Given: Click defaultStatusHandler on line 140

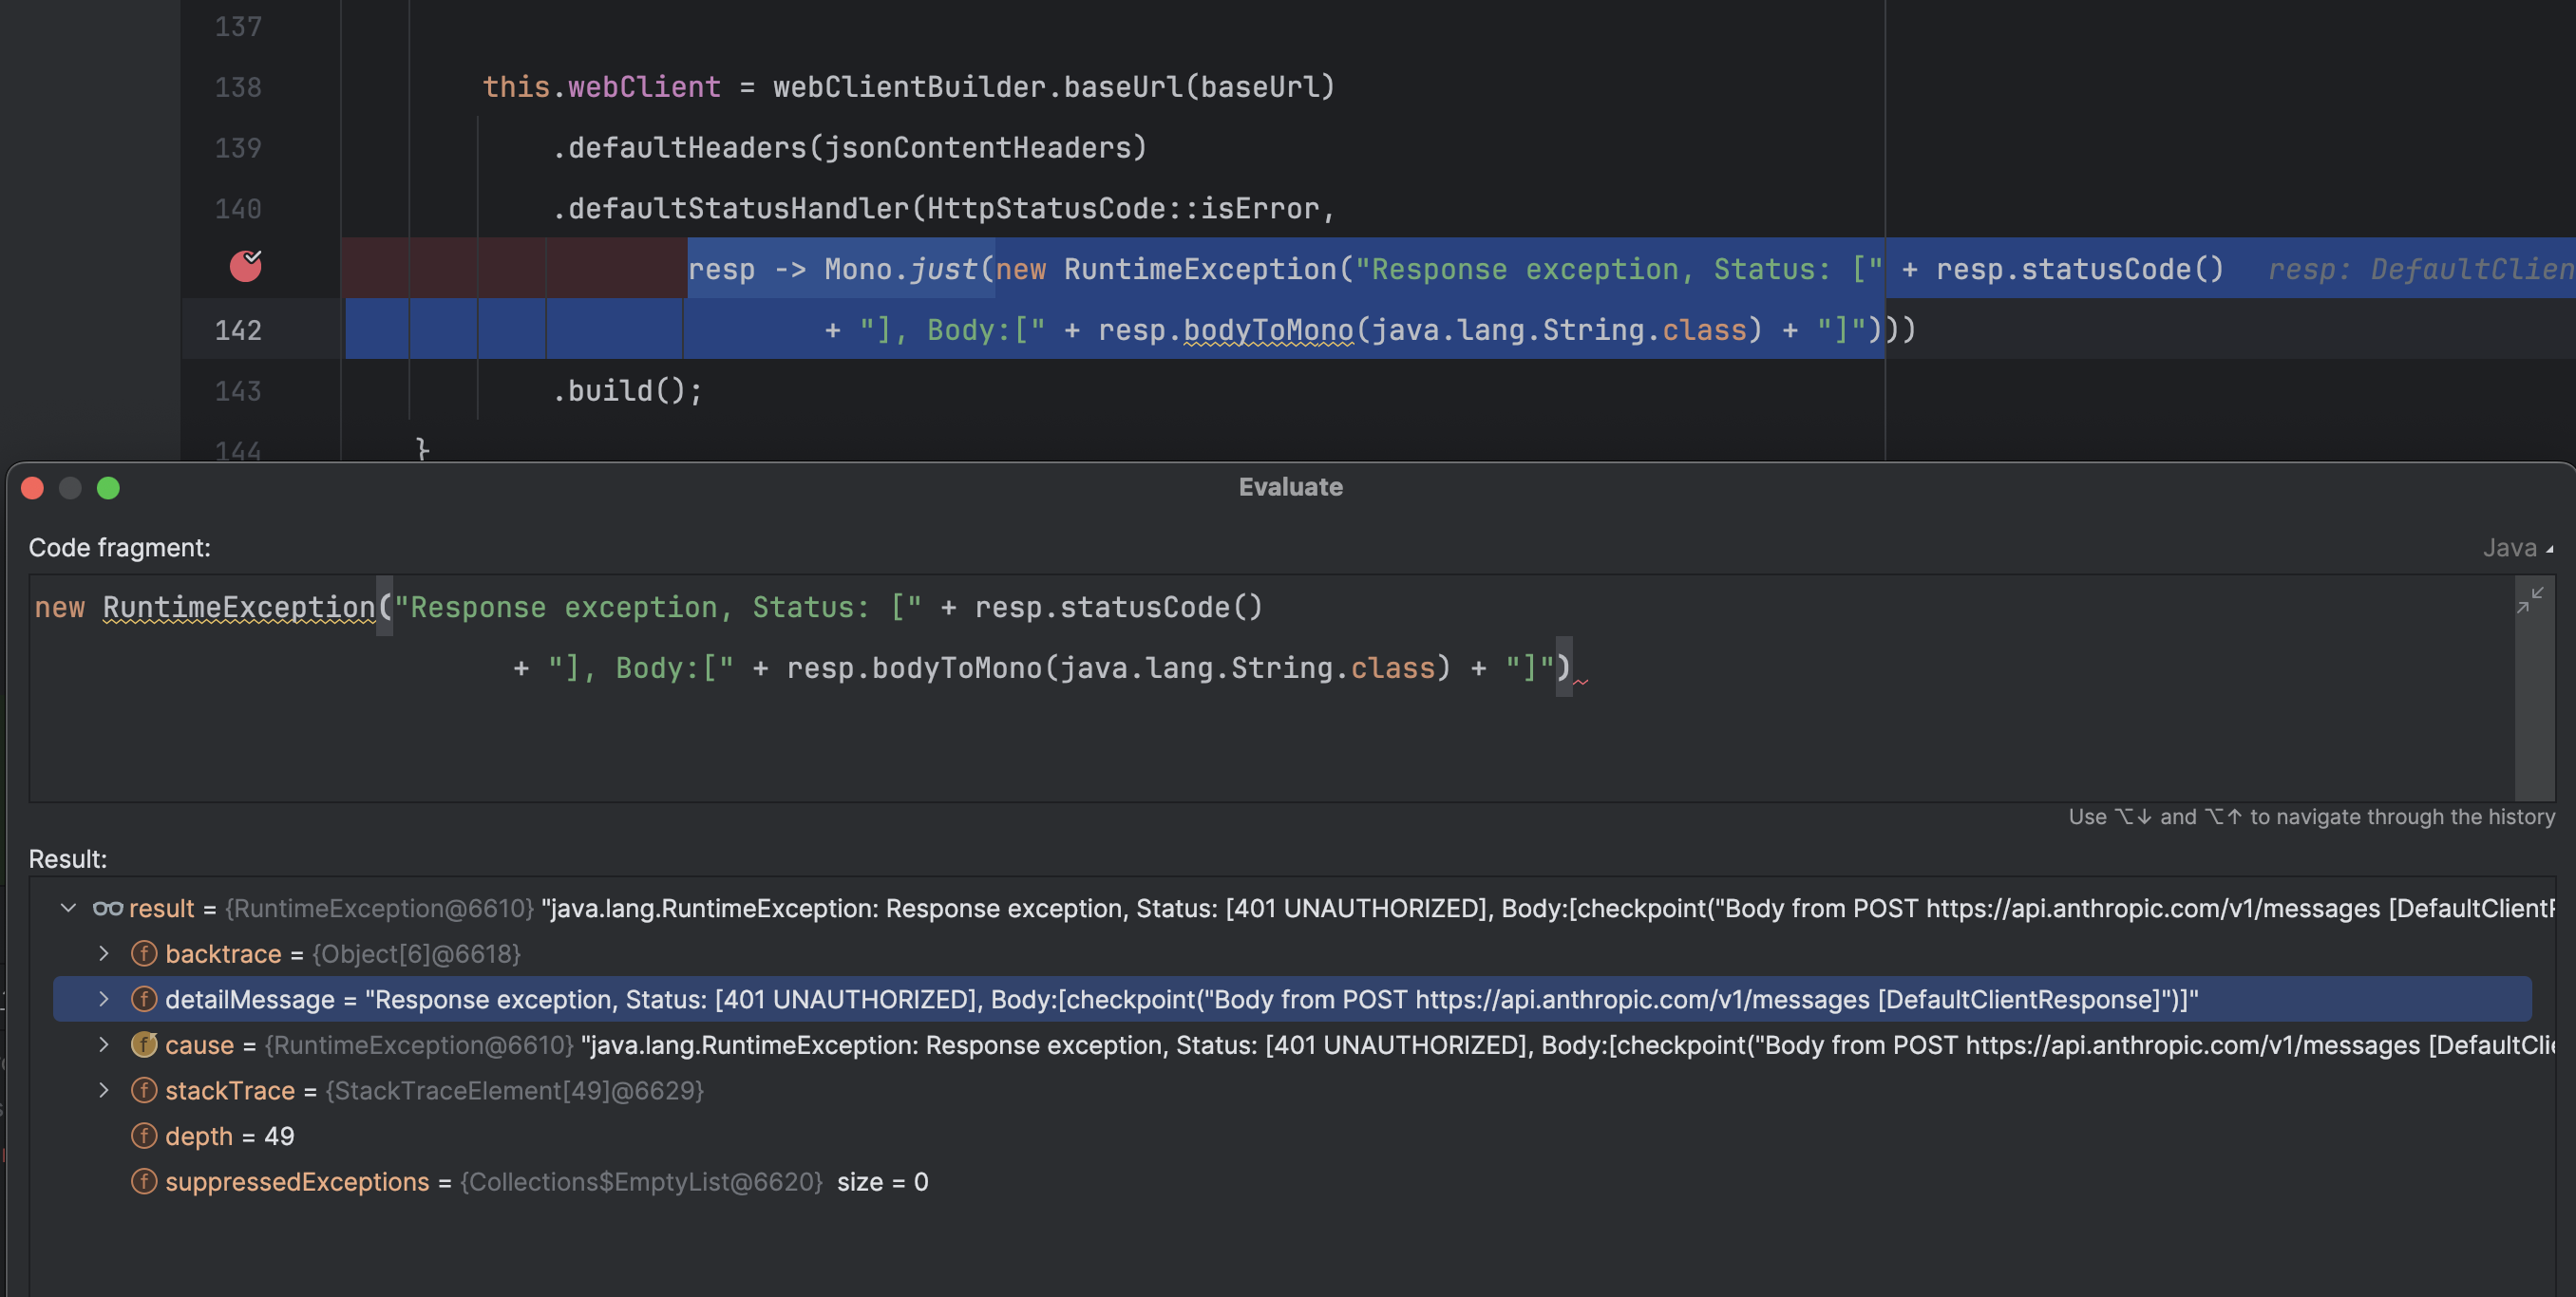Looking at the screenshot, I should point(739,208).
